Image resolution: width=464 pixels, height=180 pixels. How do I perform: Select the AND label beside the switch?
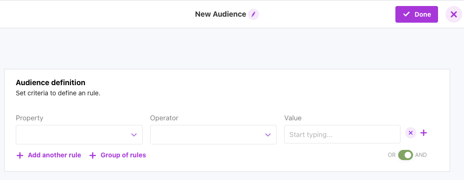[421, 155]
